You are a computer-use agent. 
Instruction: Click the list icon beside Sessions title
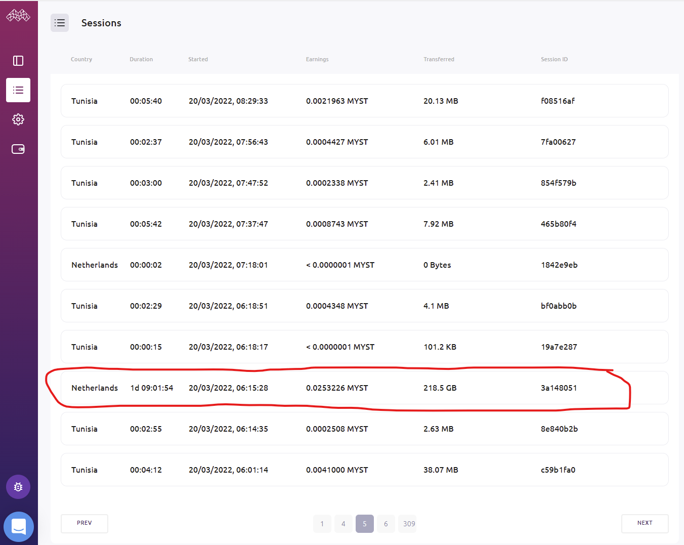click(x=60, y=23)
